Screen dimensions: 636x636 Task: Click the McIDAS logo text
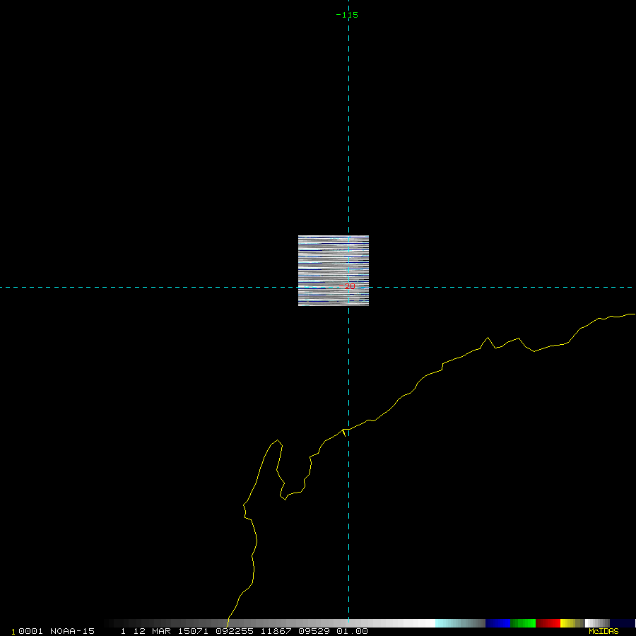603,631
